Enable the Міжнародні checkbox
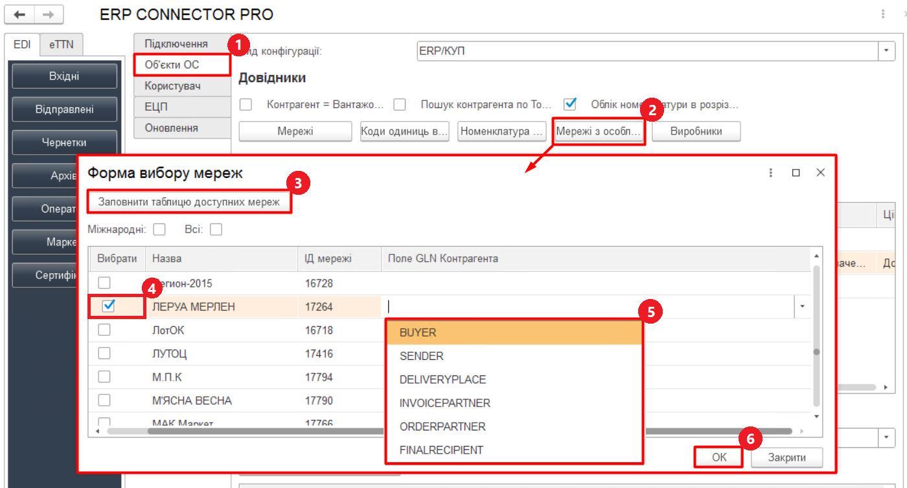The width and height of the screenshot is (907, 488). coord(159,230)
